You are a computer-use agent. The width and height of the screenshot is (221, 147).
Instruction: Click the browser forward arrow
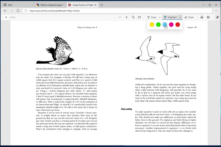(x=12, y=11)
